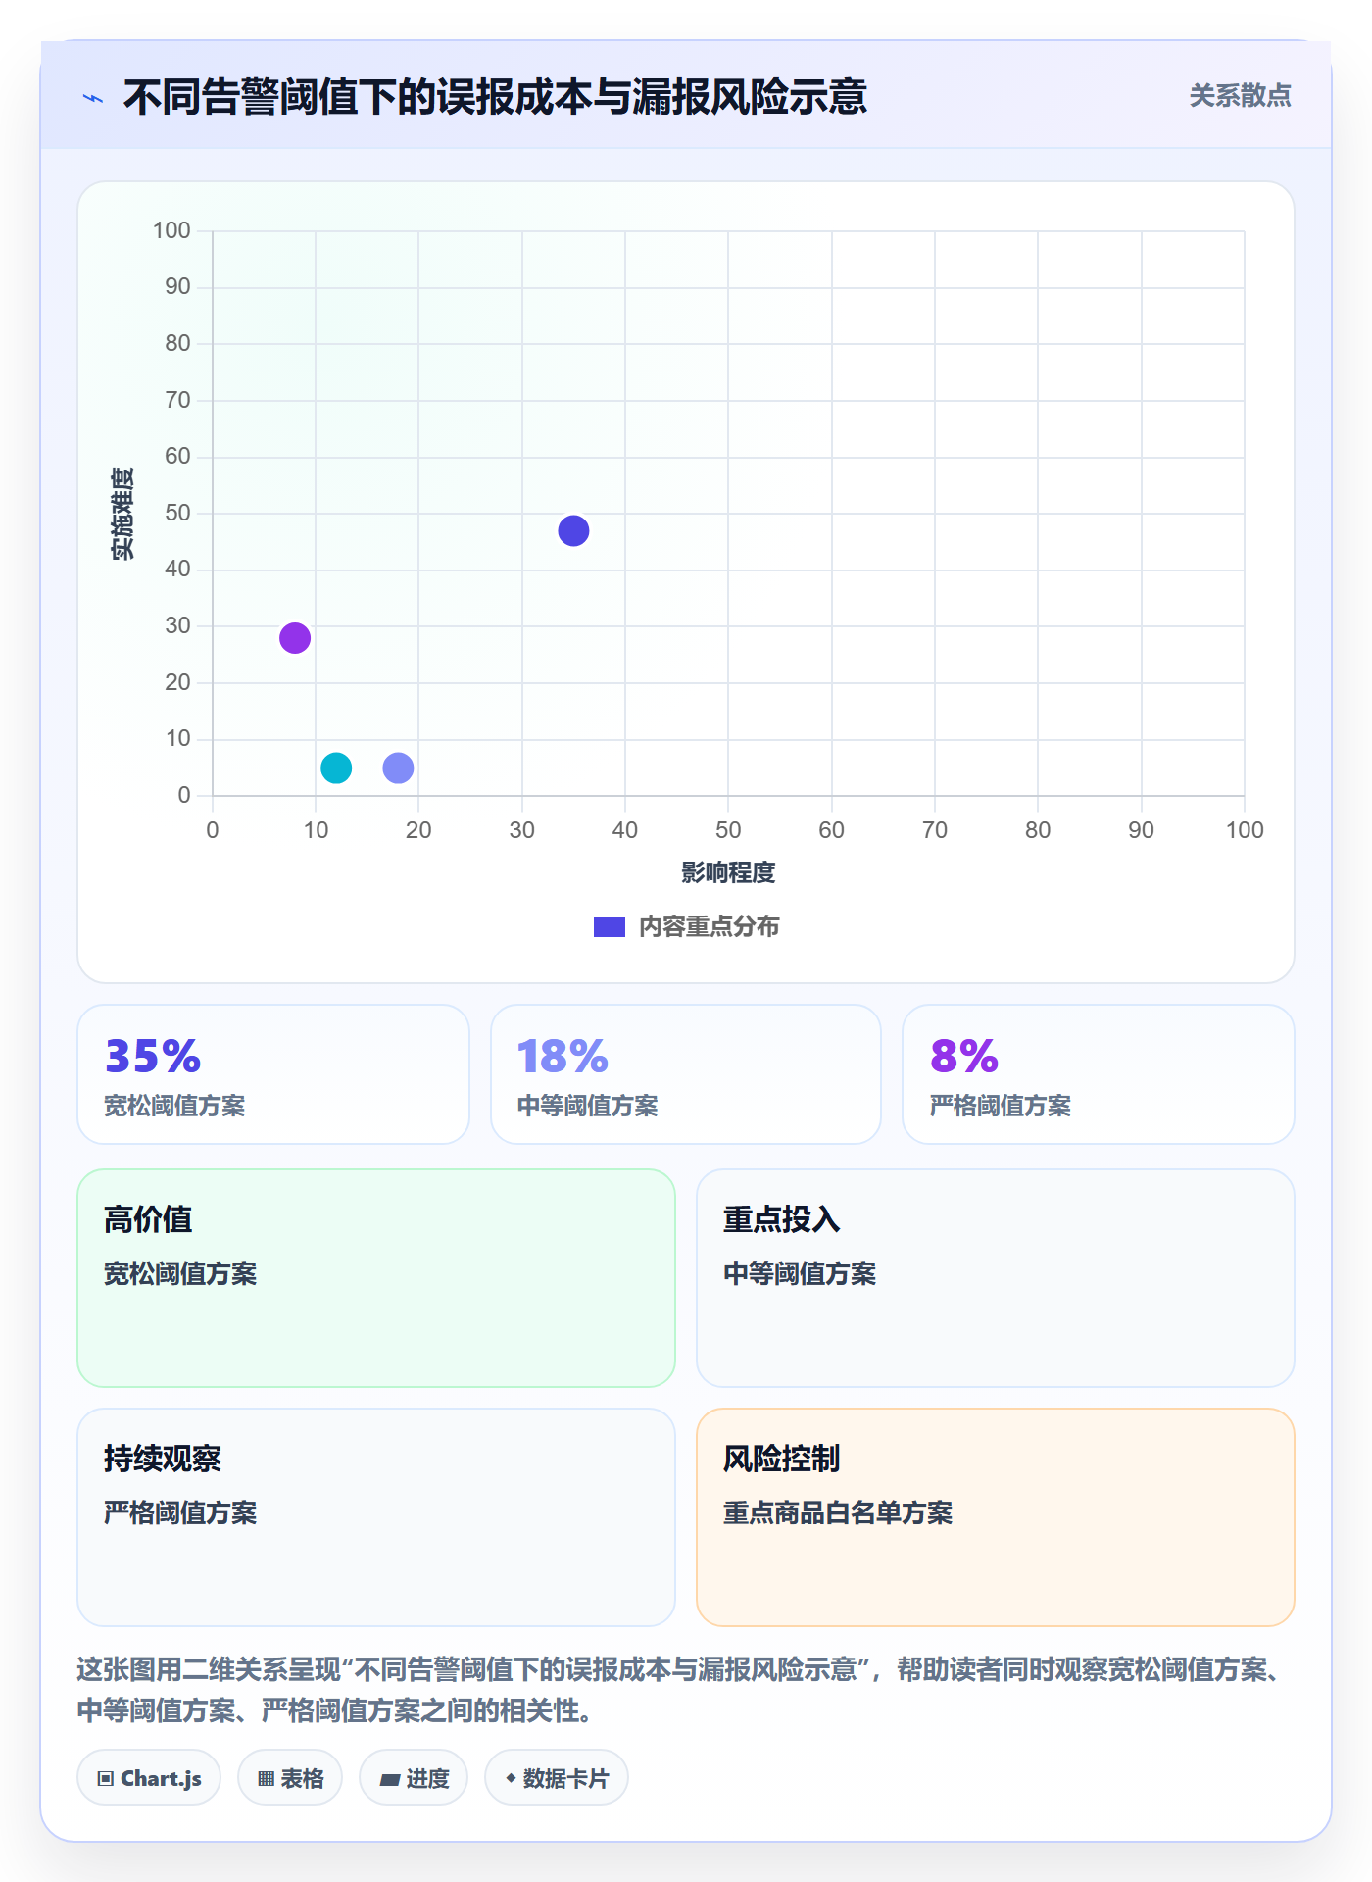Click the 影响程度 x-axis title
This screenshot has height=1882, width=1372.
click(x=728, y=872)
